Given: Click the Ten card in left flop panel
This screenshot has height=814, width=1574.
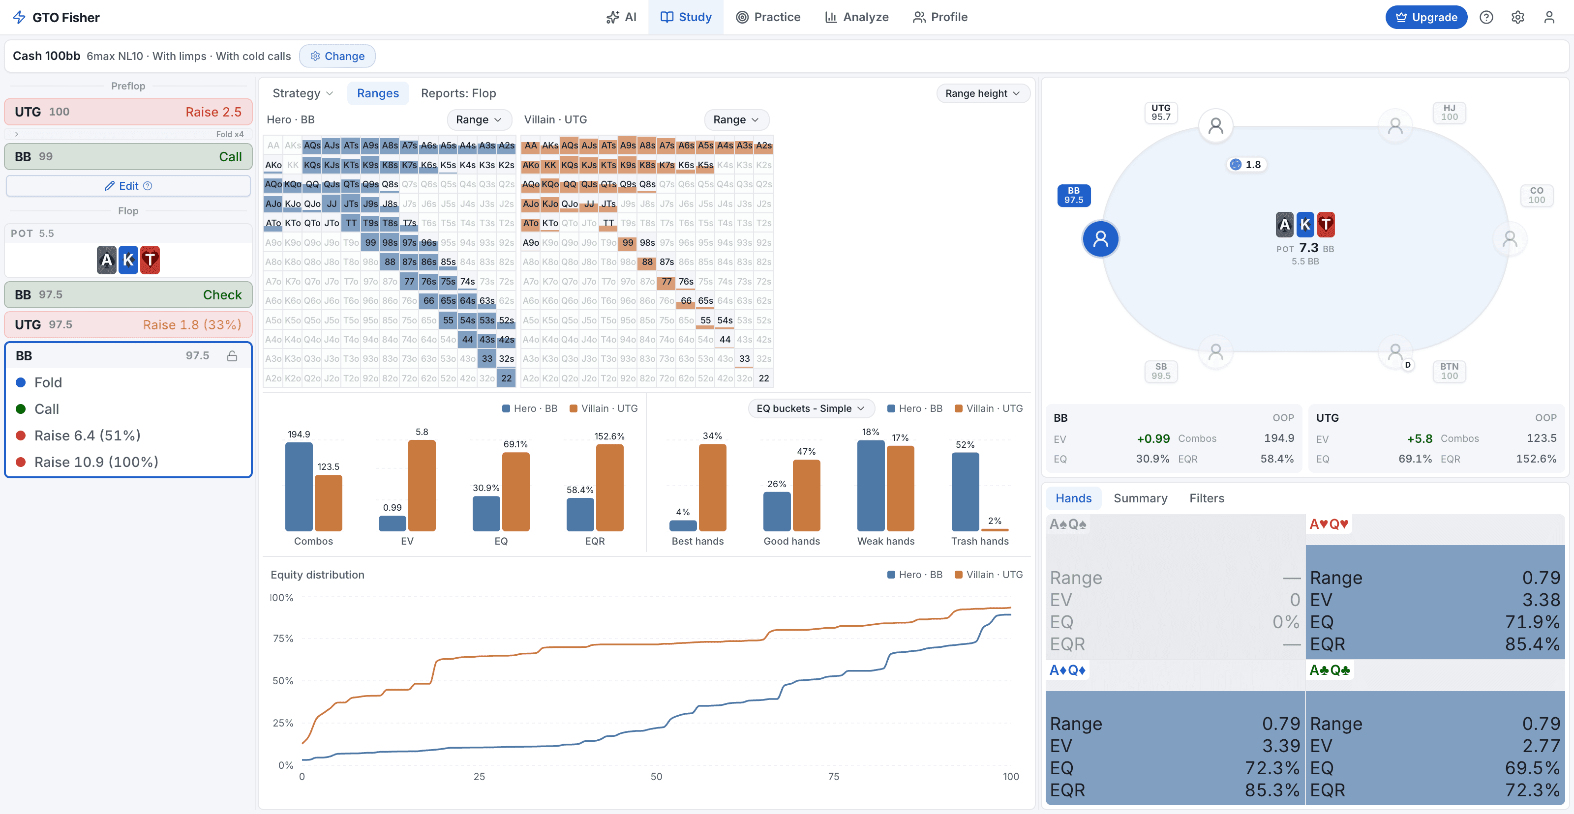Looking at the screenshot, I should tap(150, 260).
